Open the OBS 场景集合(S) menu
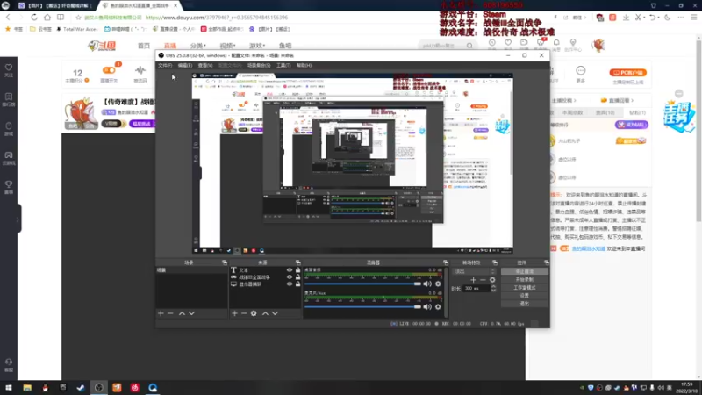This screenshot has width=702, height=395. coord(259,65)
